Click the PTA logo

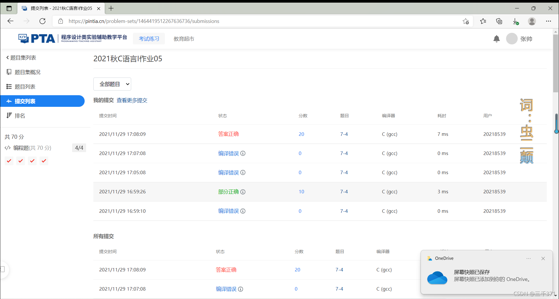73,38
